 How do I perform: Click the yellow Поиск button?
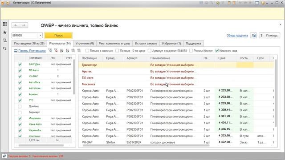[58, 36]
